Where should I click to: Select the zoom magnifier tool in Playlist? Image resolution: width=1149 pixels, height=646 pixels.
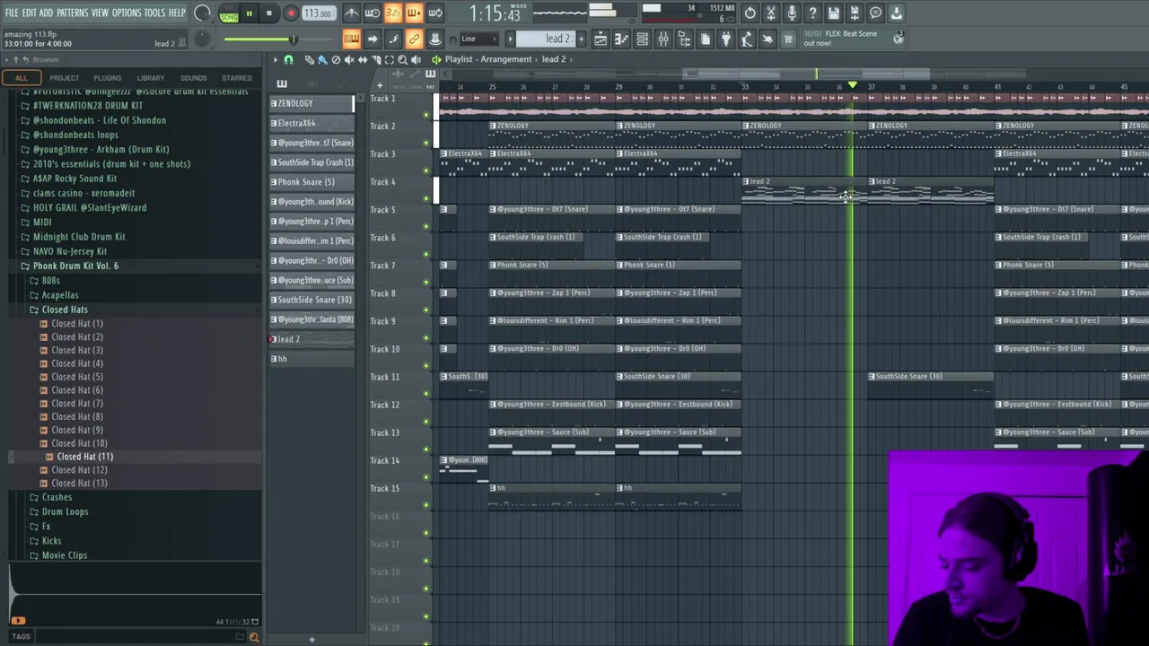pos(403,60)
